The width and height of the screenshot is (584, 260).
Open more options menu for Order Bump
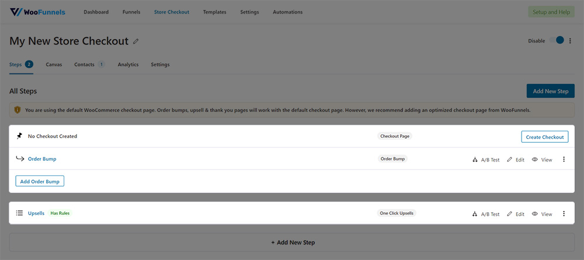pos(564,159)
